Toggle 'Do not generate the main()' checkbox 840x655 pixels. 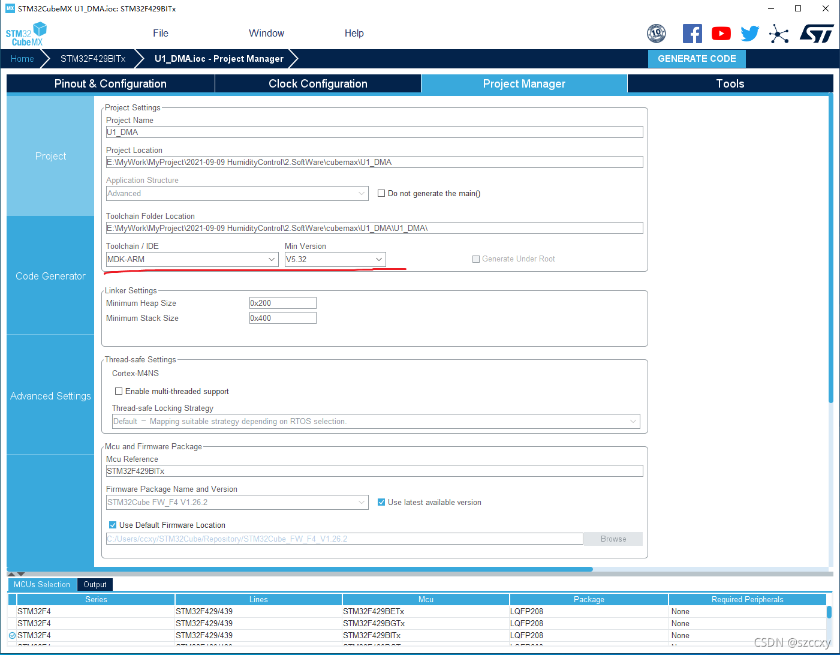tap(381, 193)
